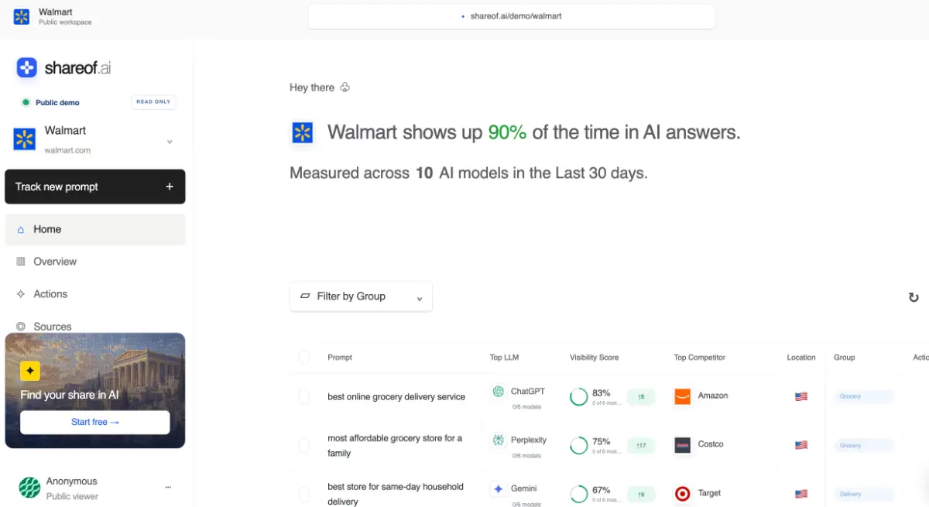Click the 90% figure in the headline
The width and height of the screenshot is (929, 507).
(x=507, y=132)
